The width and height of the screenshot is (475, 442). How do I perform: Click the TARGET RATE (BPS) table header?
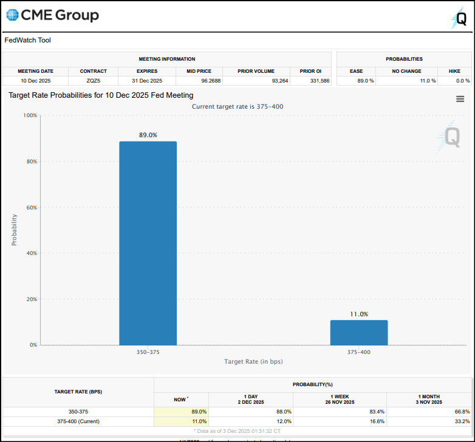pyautogui.click(x=78, y=392)
